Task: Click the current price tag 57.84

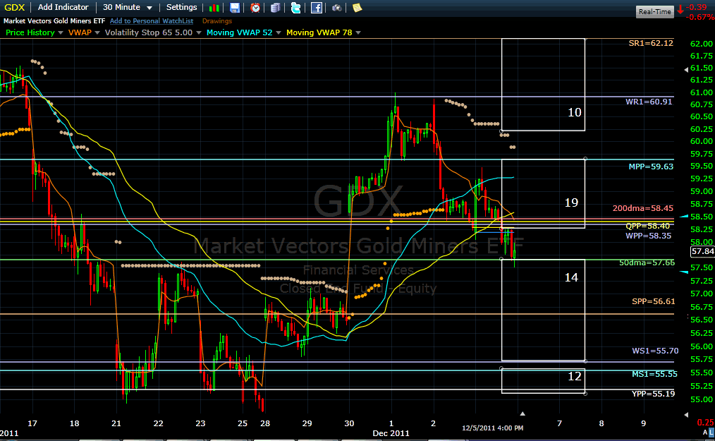Action: (703, 251)
